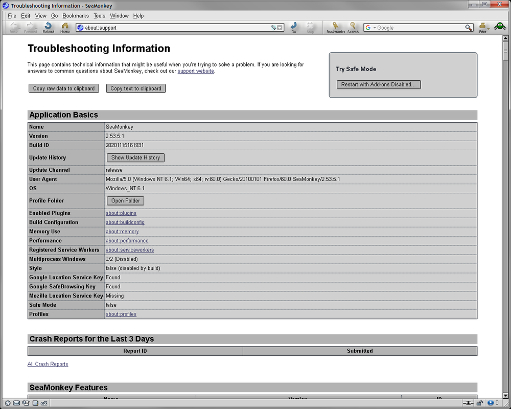Click the greyed-out Stop button
The image size is (511, 409).
click(310, 28)
